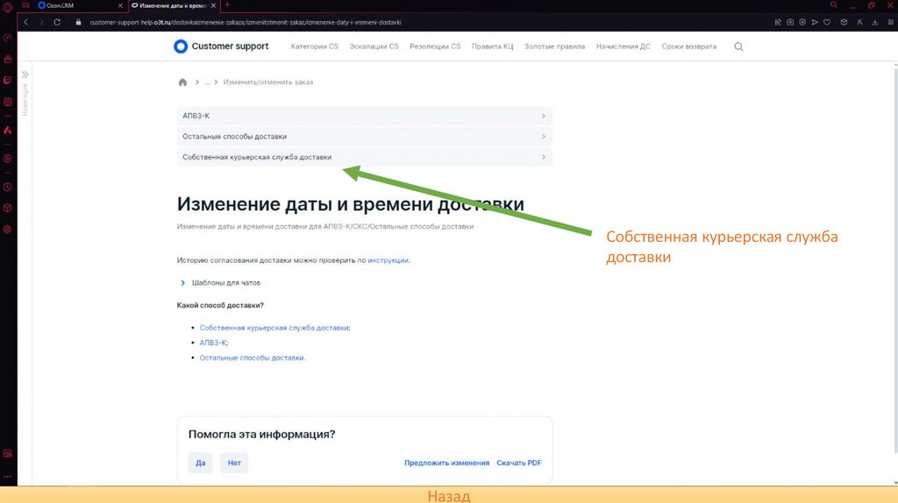This screenshot has height=503, width=898.
Task: Open GX Corner gamepad icon in tab bar
Action: 25,5
